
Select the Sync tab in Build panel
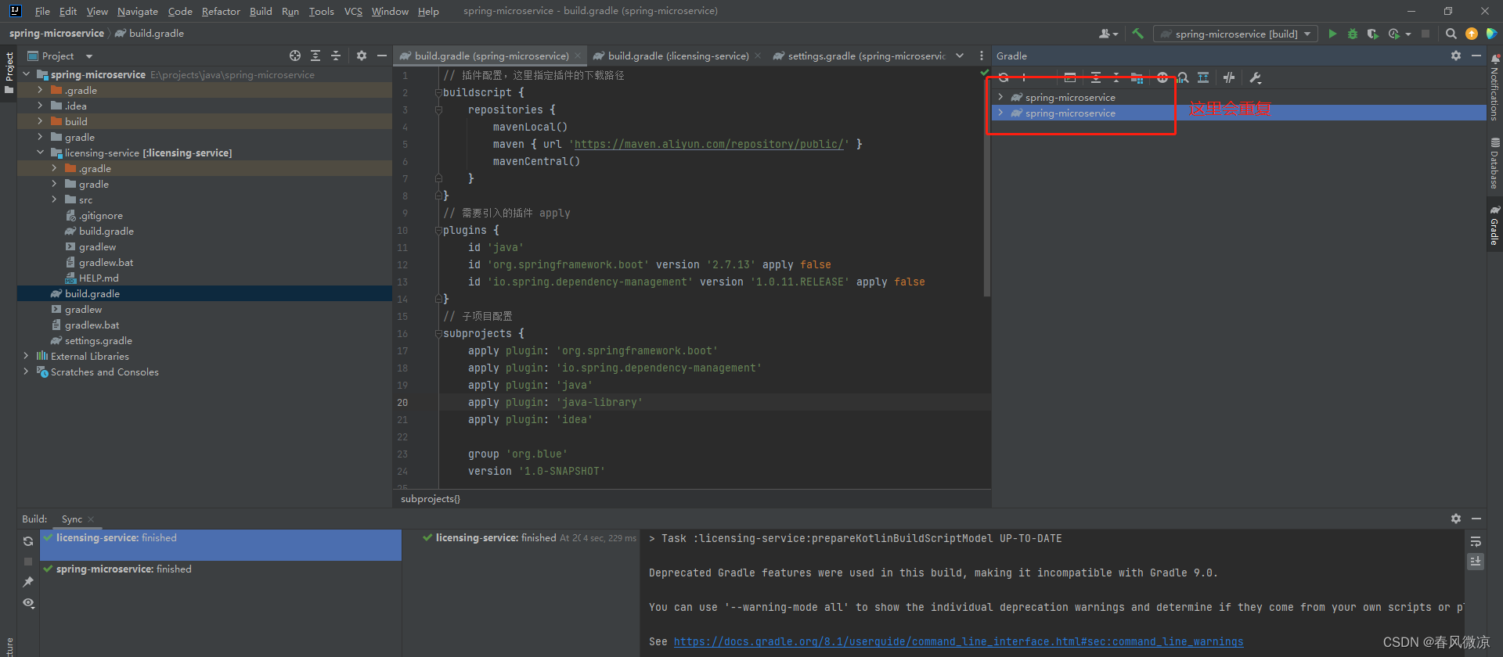point(72,519)
